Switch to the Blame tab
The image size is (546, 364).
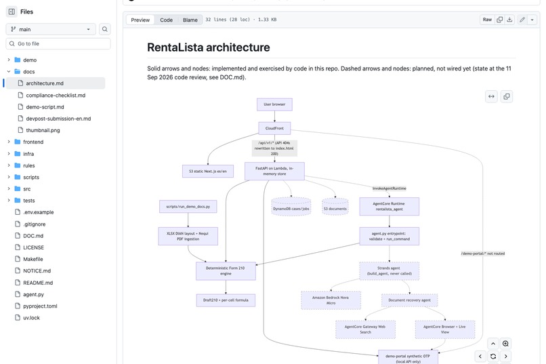tap(190, 20)
